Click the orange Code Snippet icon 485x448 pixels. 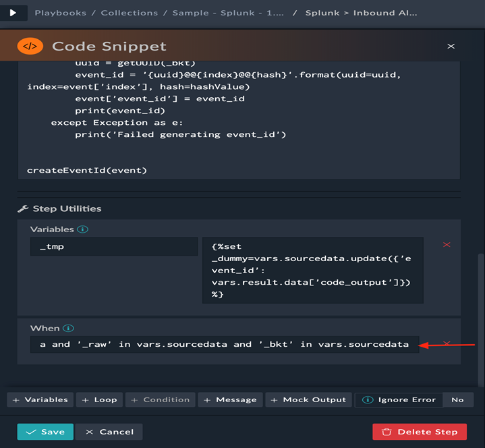tap(30, 46)
